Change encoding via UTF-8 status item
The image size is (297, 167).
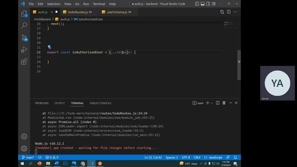point(186,157)
